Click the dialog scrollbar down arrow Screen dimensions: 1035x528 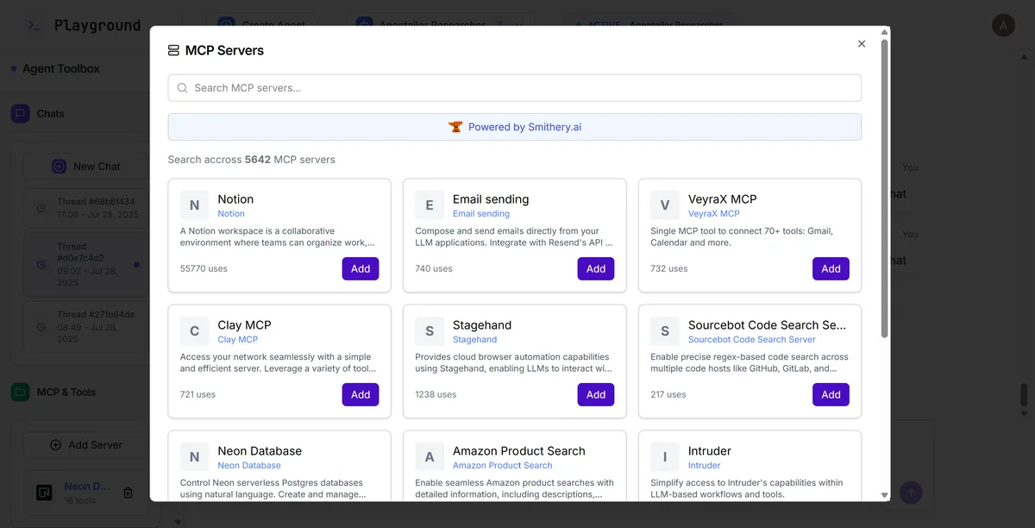(x=884, y=495)
